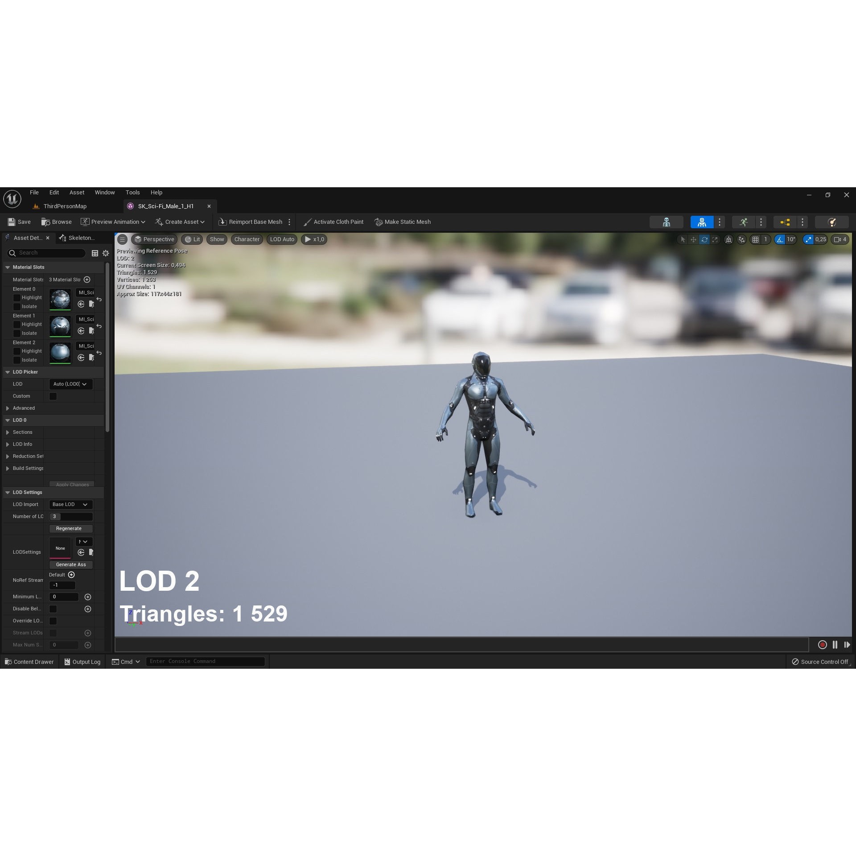Switch to Skeletal Mesh editor mode
This screenshot has width=856, height=856.
[702, 222]
